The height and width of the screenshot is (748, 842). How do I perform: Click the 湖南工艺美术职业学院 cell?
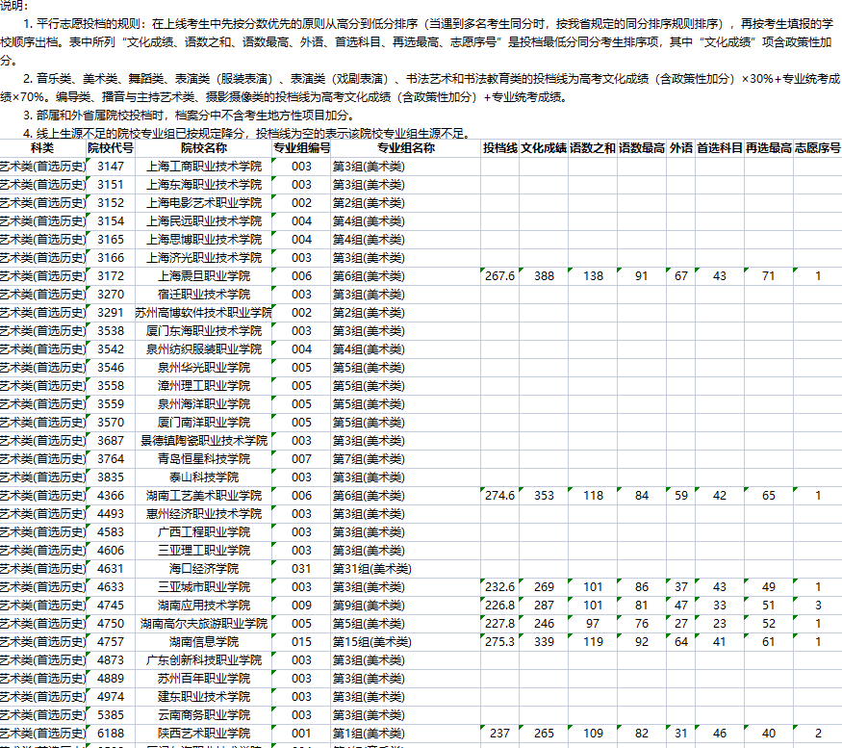203,496
